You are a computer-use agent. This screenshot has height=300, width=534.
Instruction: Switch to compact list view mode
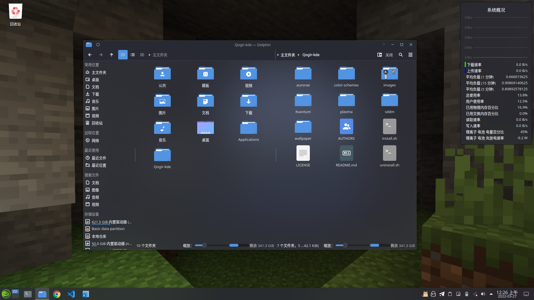[x=133, y=55]
